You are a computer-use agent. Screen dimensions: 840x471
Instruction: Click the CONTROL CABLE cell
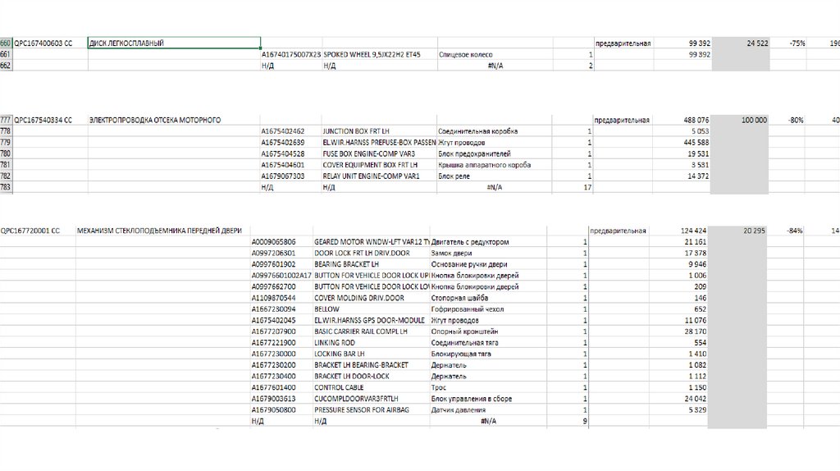(x=372, y=387)
